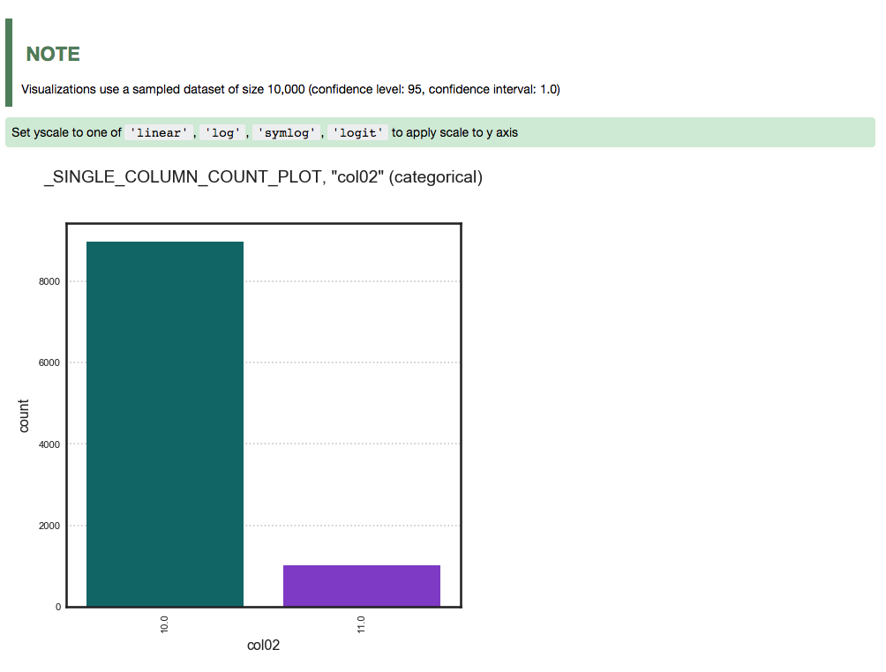Click the 6000 y-axis tick label
The width and height of the screenshot is (886, 672).
[49, 362]
